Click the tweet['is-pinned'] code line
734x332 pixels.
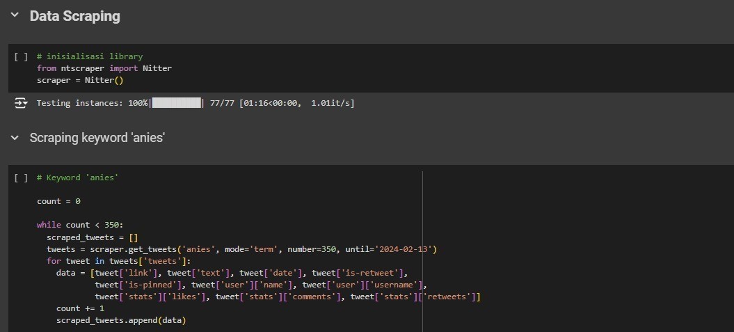click(261, 285)
